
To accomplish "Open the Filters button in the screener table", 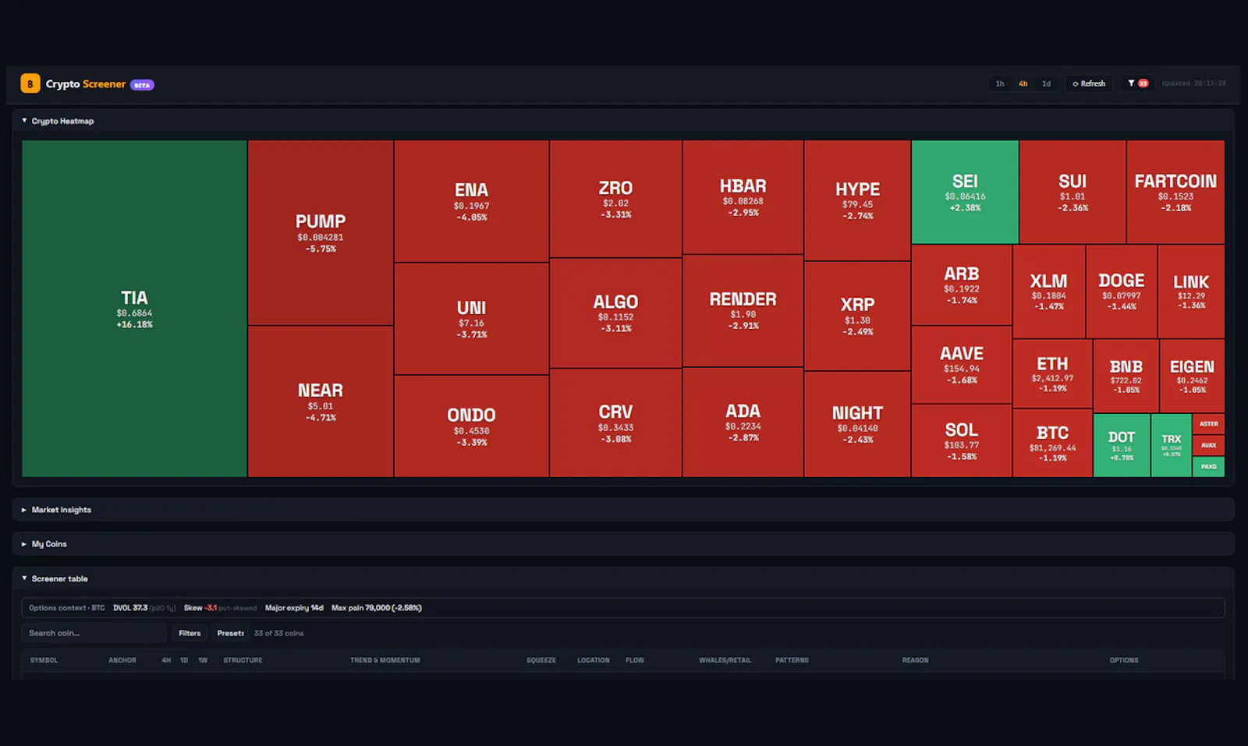I will point(190,633).
